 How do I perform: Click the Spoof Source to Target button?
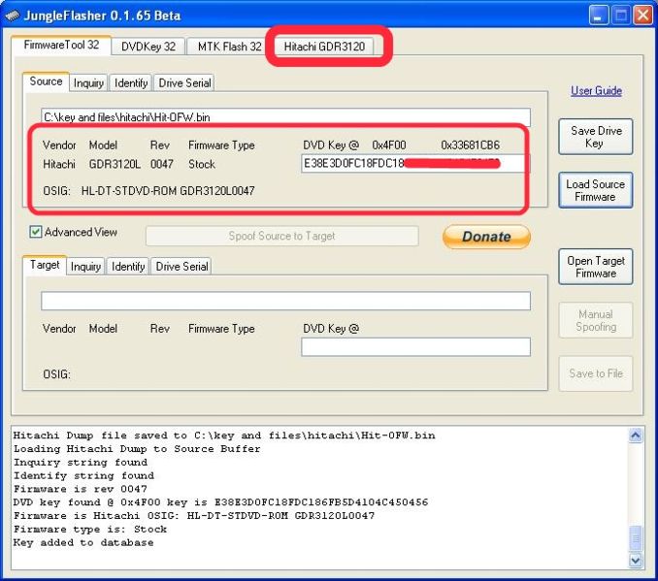coord(282,236)
